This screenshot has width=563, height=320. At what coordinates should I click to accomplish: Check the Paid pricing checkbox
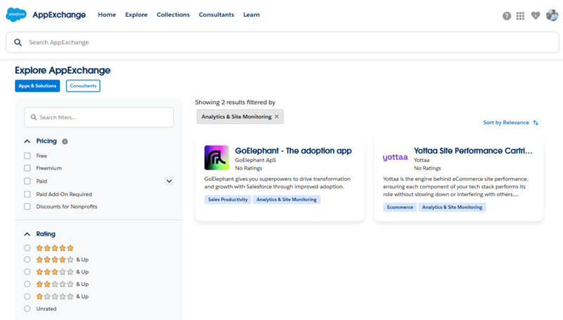[27, 181]
